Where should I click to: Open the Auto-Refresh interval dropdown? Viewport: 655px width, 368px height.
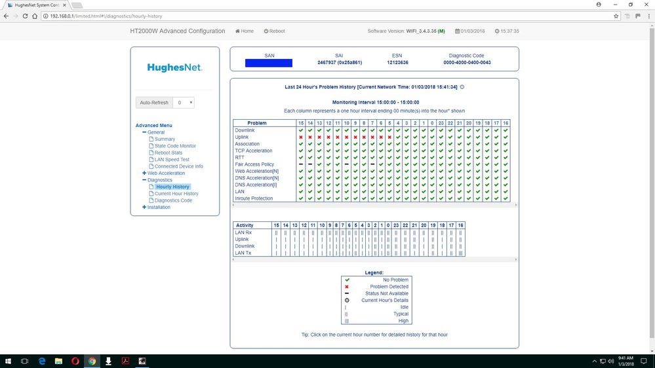tap(186, 103)
